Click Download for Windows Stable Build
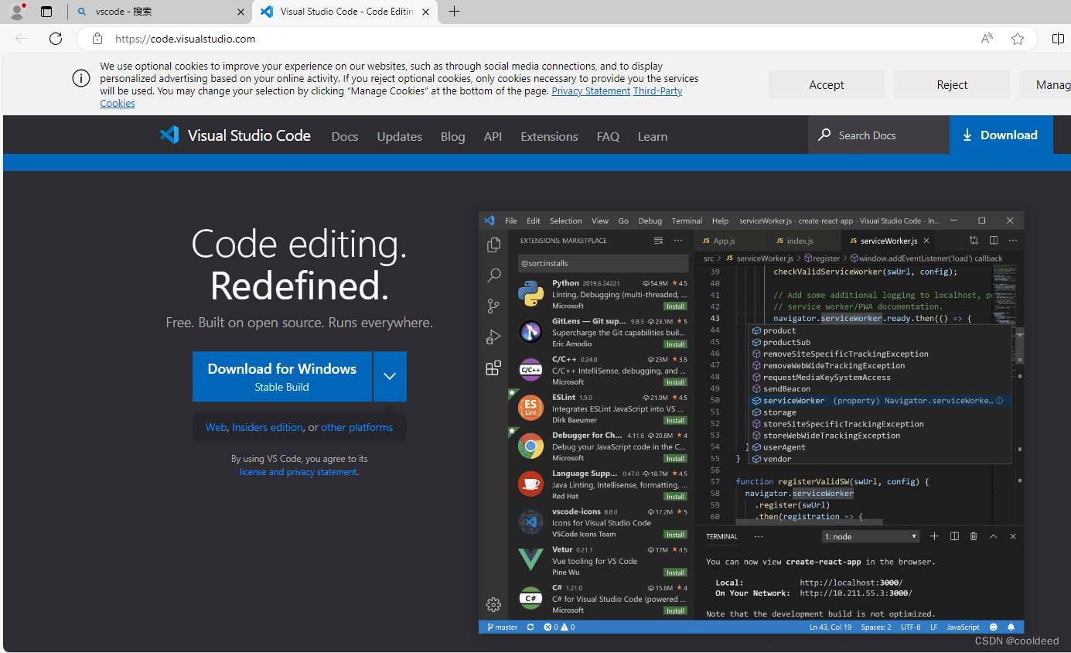 [x=282, y=376]
